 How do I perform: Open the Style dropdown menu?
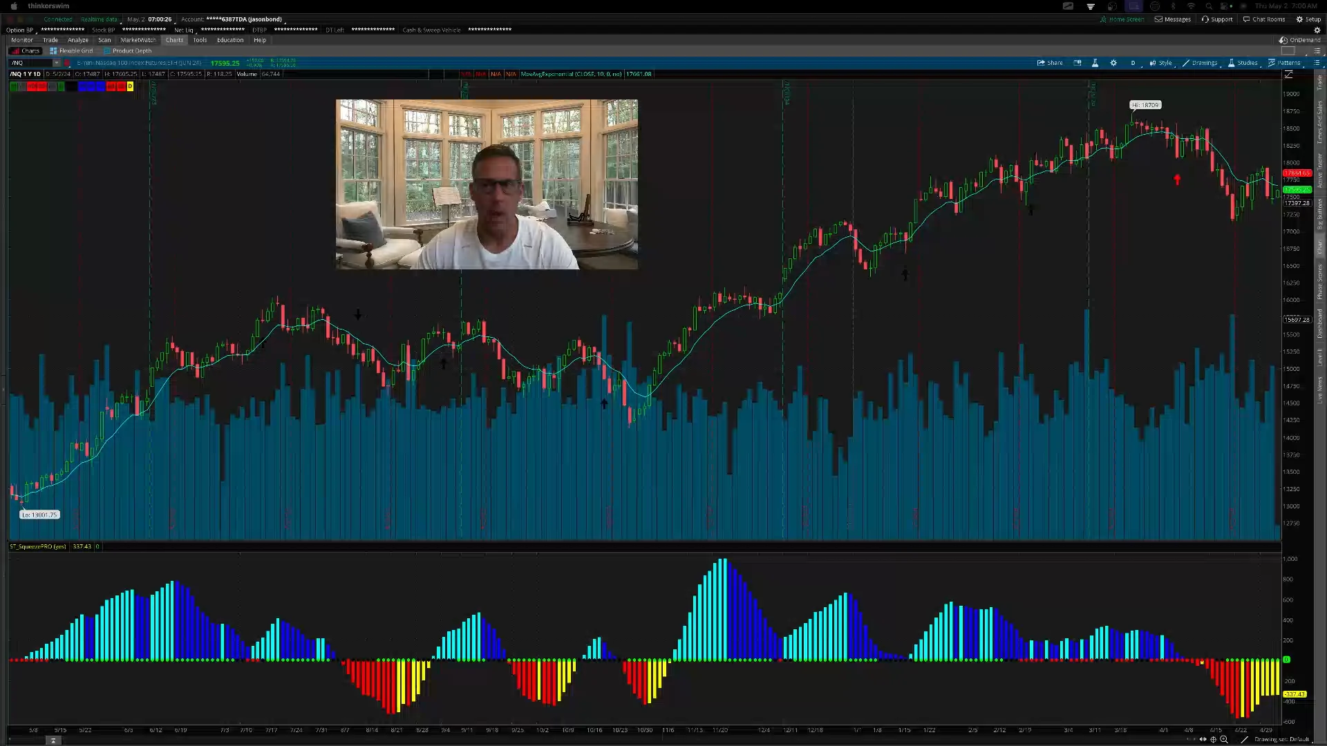(x=1161, y=63)
